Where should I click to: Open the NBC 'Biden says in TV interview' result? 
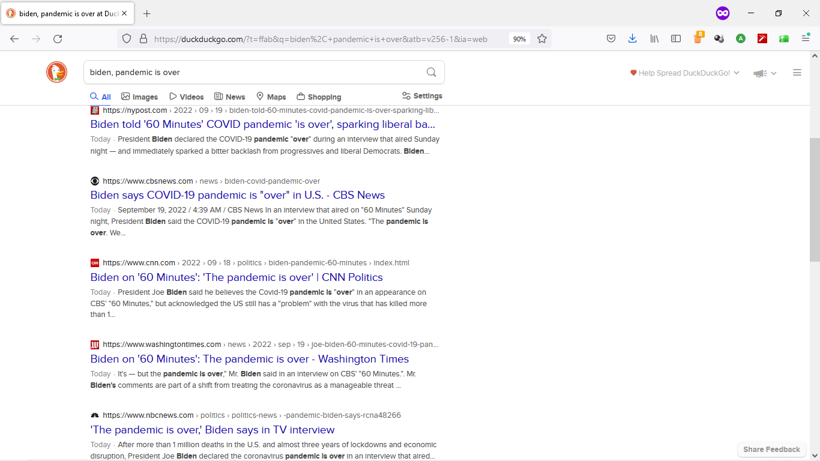click(213, 430)
